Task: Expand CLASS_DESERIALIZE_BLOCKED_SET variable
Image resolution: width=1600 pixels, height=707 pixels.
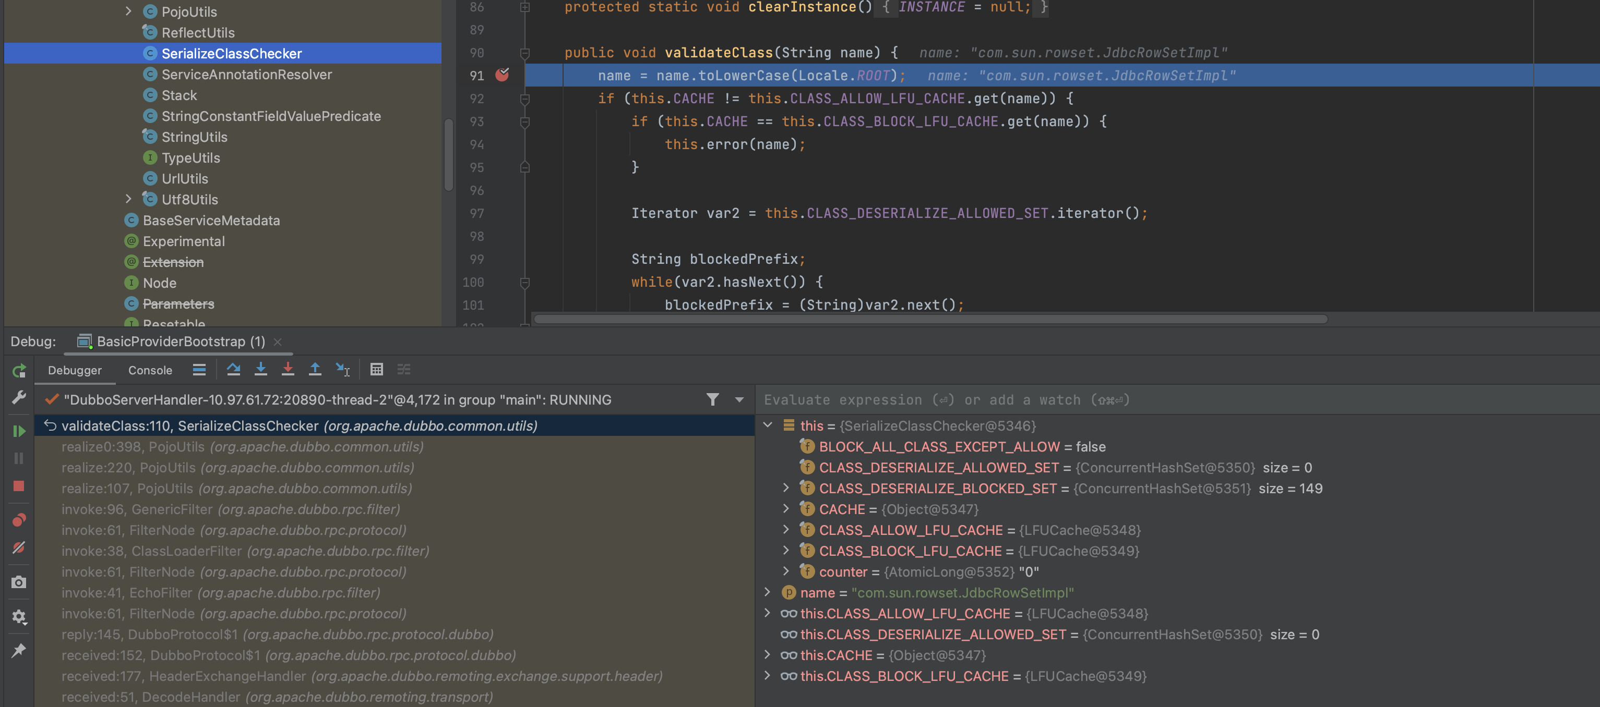Action: (x=786, y=488)
